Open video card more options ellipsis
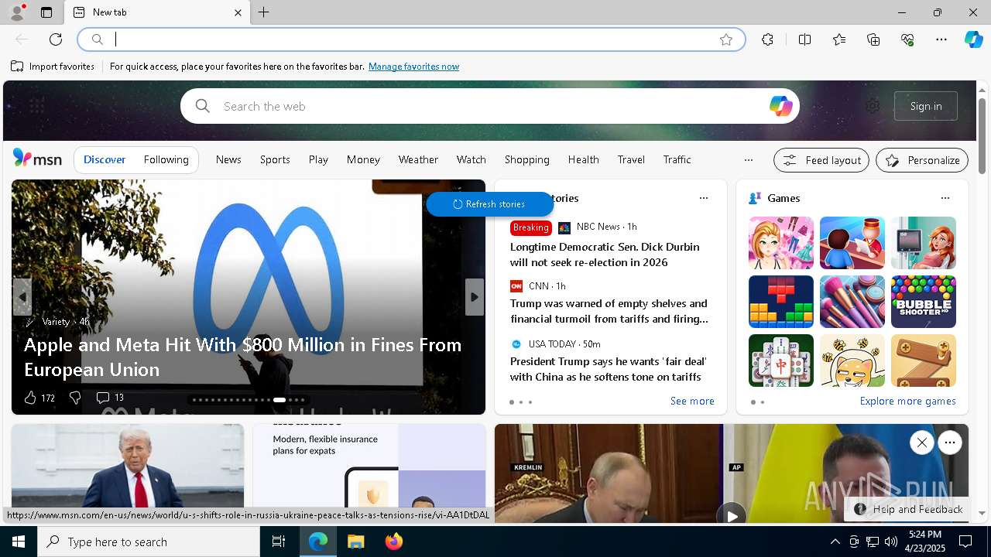991x557 pixels. coord(950,443)
